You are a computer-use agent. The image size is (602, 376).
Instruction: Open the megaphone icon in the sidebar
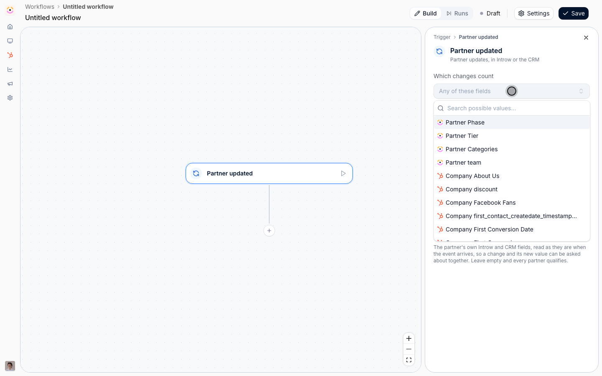[10, 84]
